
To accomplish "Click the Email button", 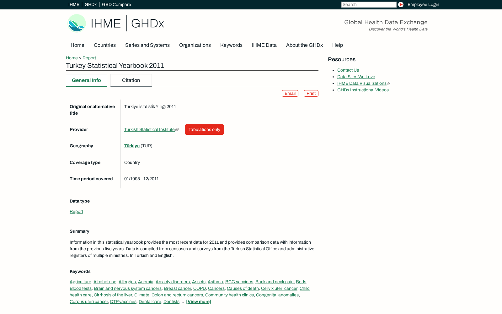I will (290, 94).
